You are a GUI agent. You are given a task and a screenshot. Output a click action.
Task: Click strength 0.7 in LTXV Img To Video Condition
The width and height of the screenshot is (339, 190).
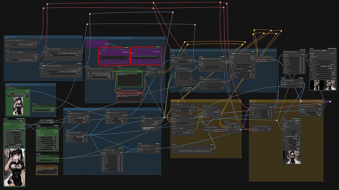point(212,67)
